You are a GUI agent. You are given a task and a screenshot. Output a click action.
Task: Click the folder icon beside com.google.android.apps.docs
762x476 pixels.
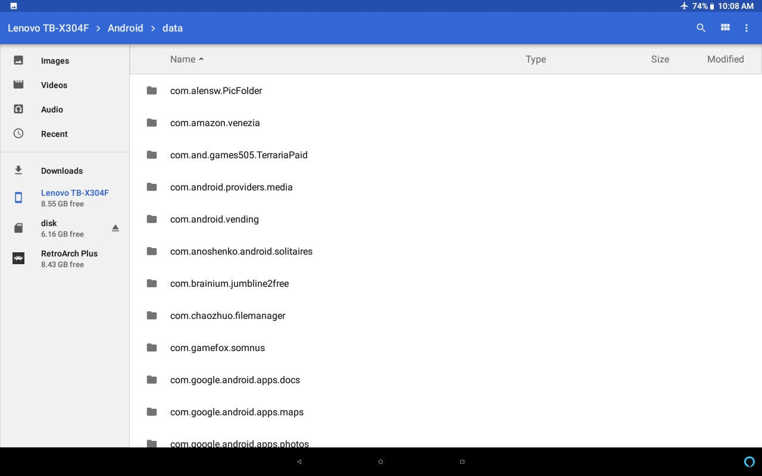coord(152,380)
